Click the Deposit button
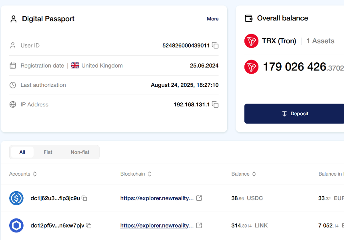This screenshot has width=344, height=240. pos(294,114)
